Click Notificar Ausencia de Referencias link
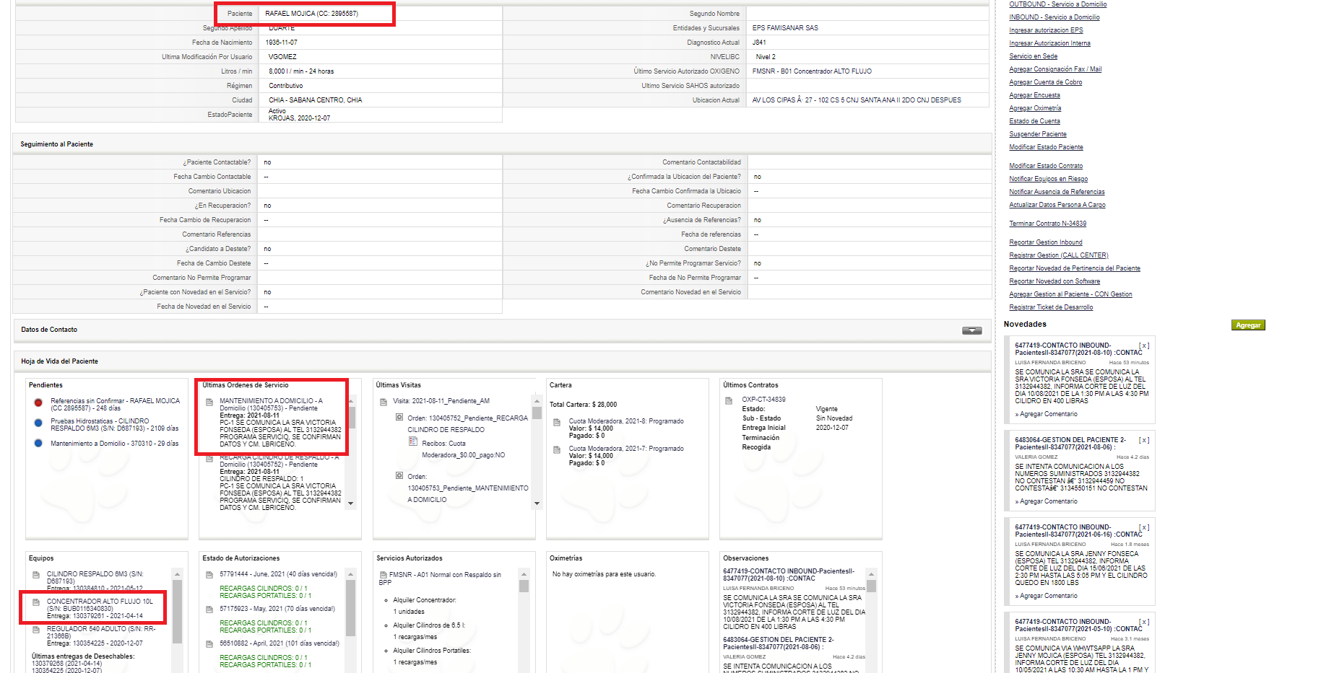Screen dimensions: 1321x673 click(x=1057, y=192)
